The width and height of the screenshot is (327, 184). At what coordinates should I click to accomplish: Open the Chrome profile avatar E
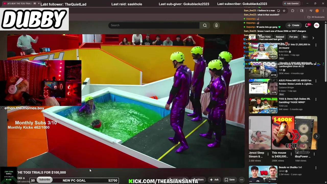[x=317, y=11]
